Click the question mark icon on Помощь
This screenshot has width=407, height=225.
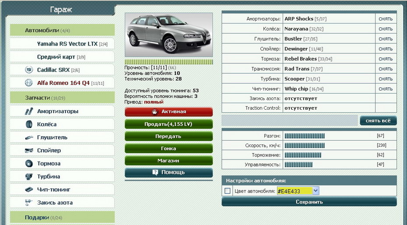point(155,173)
